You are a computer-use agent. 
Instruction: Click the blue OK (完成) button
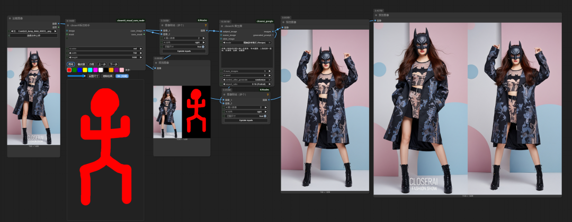(x=122, y=76)
